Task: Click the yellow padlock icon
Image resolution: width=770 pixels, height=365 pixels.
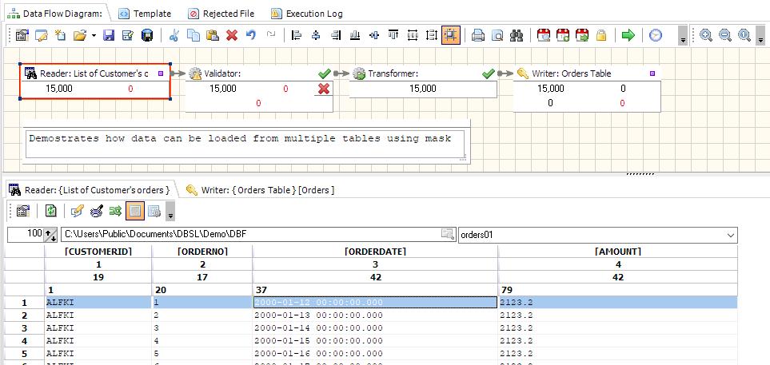Action: [601, 35]
